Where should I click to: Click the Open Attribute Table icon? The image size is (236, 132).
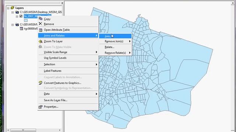click(x=41, y=30)
